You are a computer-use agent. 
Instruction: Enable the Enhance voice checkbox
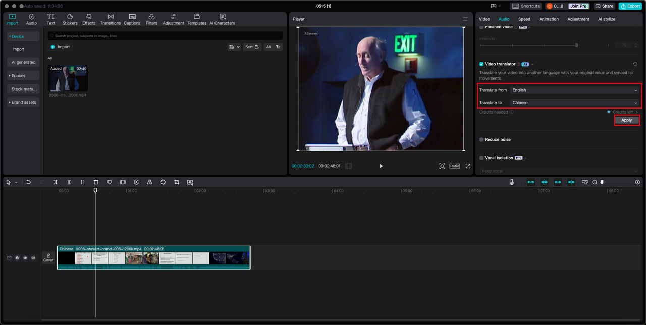point(481,27)
